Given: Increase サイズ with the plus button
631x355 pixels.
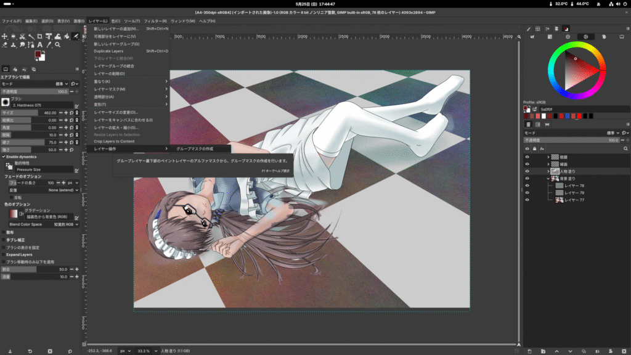Looking at the screenshot, I should [66, 113].
